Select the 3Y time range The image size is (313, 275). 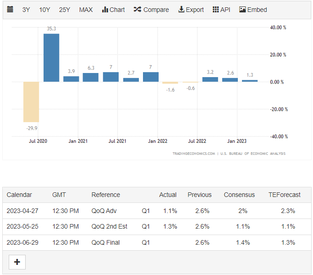[27, 10]
